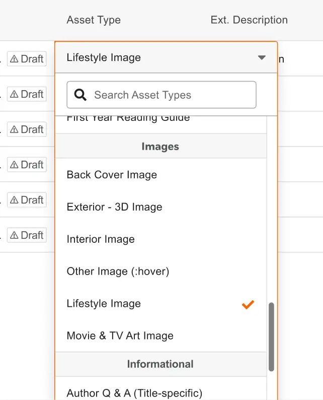Click the selected Lifestyle Image combo box header
The height and width of the screenshot is (400, 323).
tap(151, 57)
